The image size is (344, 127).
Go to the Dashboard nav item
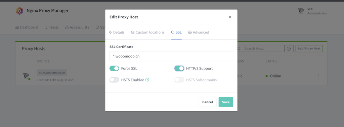27,27
